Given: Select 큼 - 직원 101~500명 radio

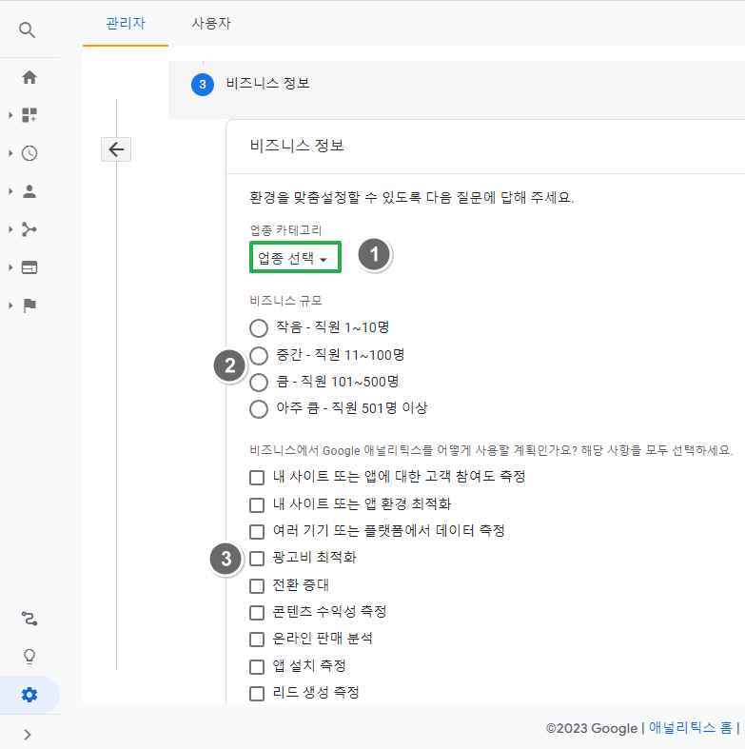Looking at the screenshot, I should point(259,383).
